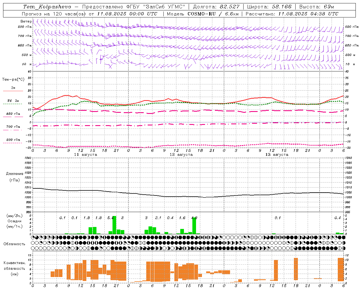Screen dimensions: 360x288
Task: Click the Облачность cloud cover label
Action: (x=14, y=244)
